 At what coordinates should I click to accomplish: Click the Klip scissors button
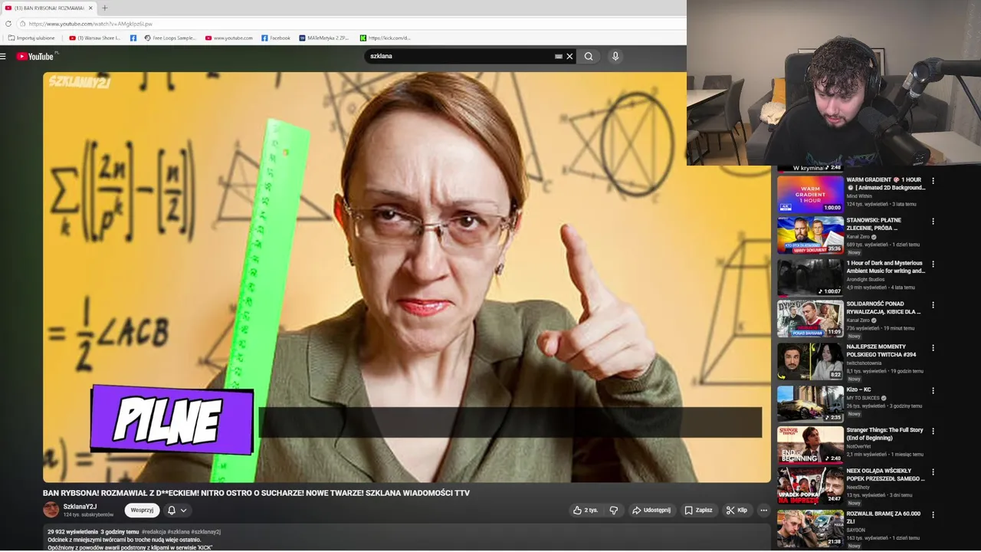(x=737, y=510)
